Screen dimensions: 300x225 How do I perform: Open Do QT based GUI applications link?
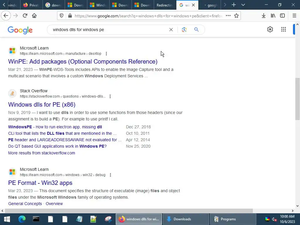(x=57, y=146)
